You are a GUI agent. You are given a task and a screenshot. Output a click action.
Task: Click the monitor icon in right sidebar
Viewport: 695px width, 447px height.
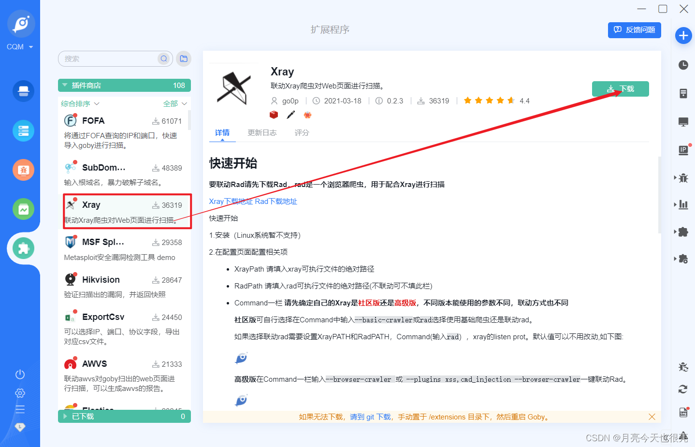coord(683,122)
